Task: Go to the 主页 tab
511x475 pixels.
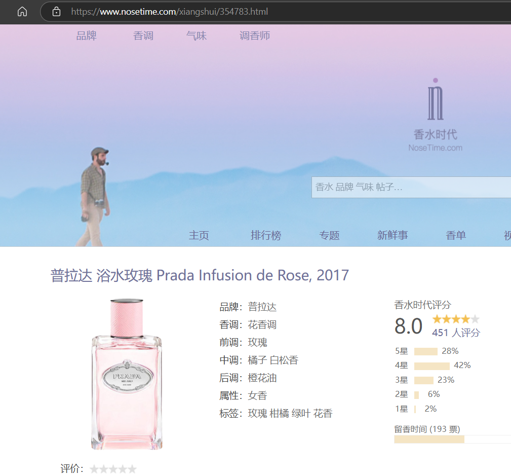Action: [x=199, y=235]
